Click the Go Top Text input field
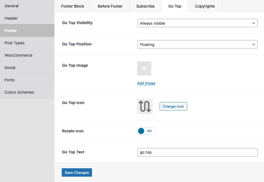This screenshot has height=182, width=264. 197,152
